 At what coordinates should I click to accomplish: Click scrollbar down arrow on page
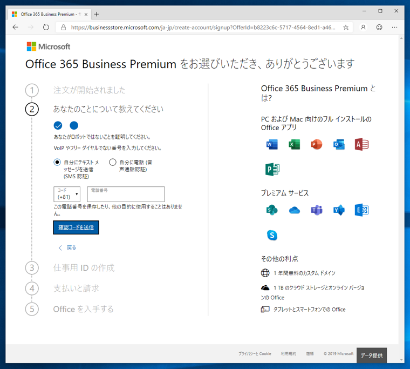pos(401,360)
